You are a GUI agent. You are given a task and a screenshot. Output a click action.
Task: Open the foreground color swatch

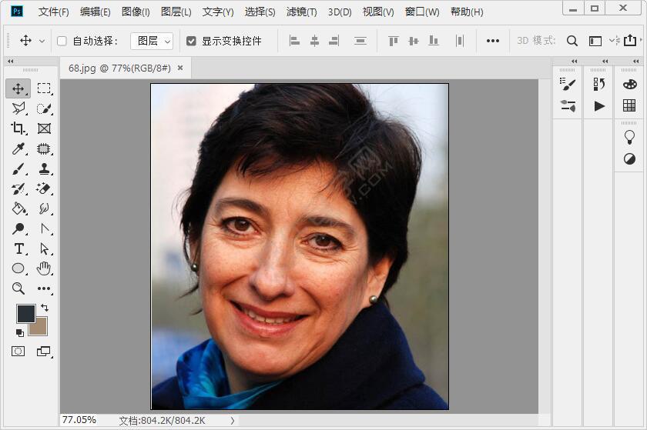25,312
